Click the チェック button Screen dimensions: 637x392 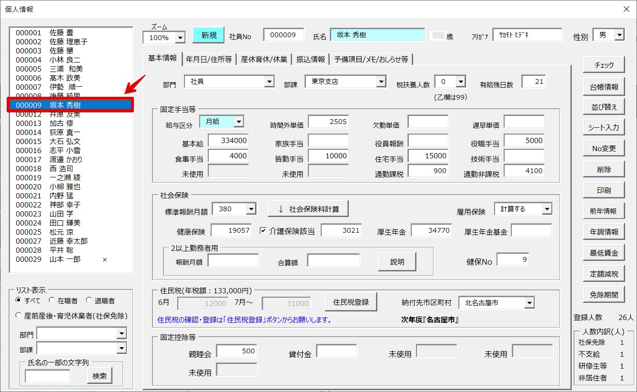click(x=604, y=65)
